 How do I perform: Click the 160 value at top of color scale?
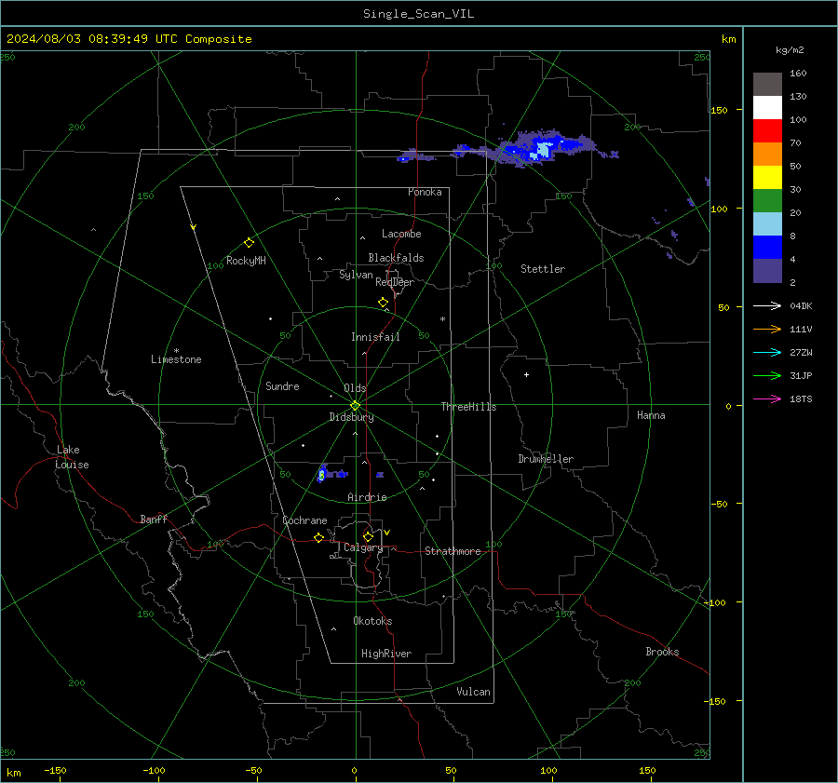[798, 74]
